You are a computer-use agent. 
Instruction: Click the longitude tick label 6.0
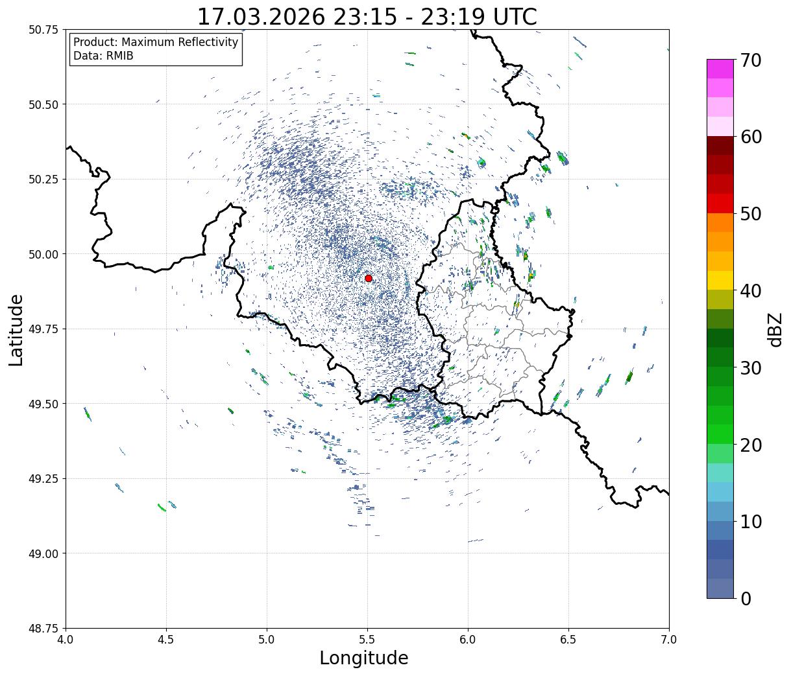(x=468, y=640)
